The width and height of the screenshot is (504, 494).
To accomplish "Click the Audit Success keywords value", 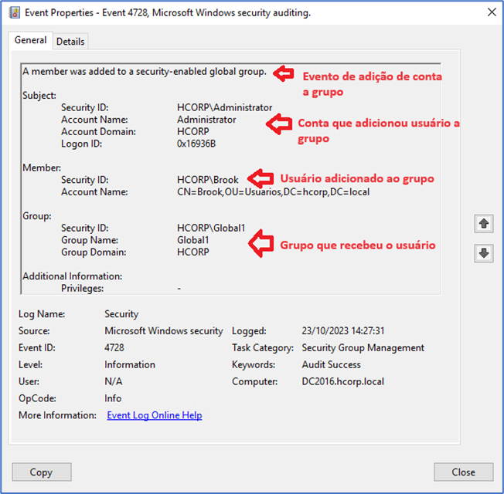I will [332, 364].
